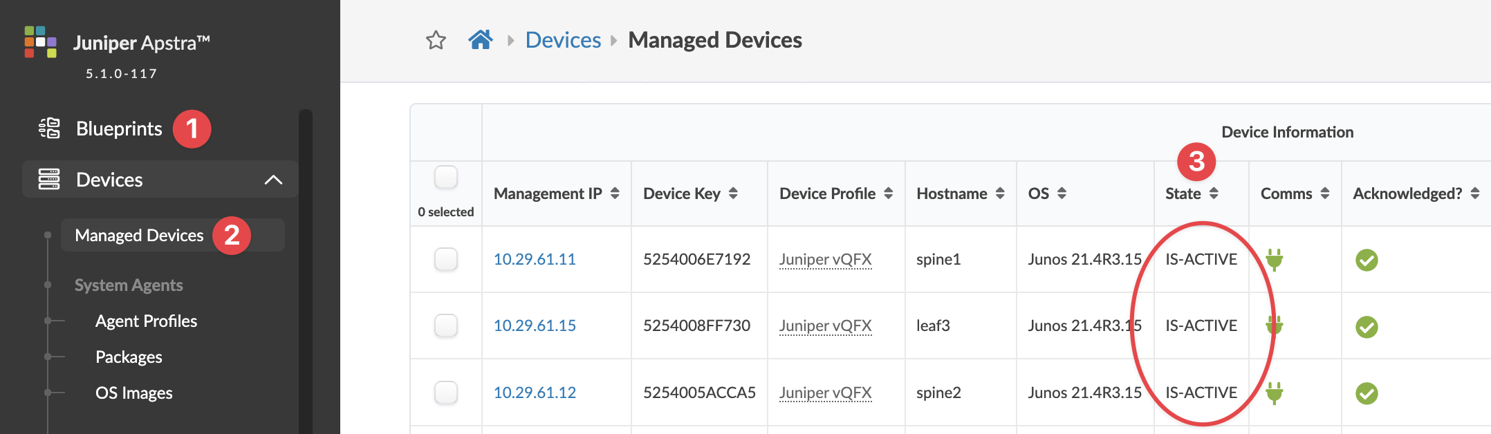Click the favorite star icon
This screenshot has height=434, width=1491.
click(x=436, y=40)
